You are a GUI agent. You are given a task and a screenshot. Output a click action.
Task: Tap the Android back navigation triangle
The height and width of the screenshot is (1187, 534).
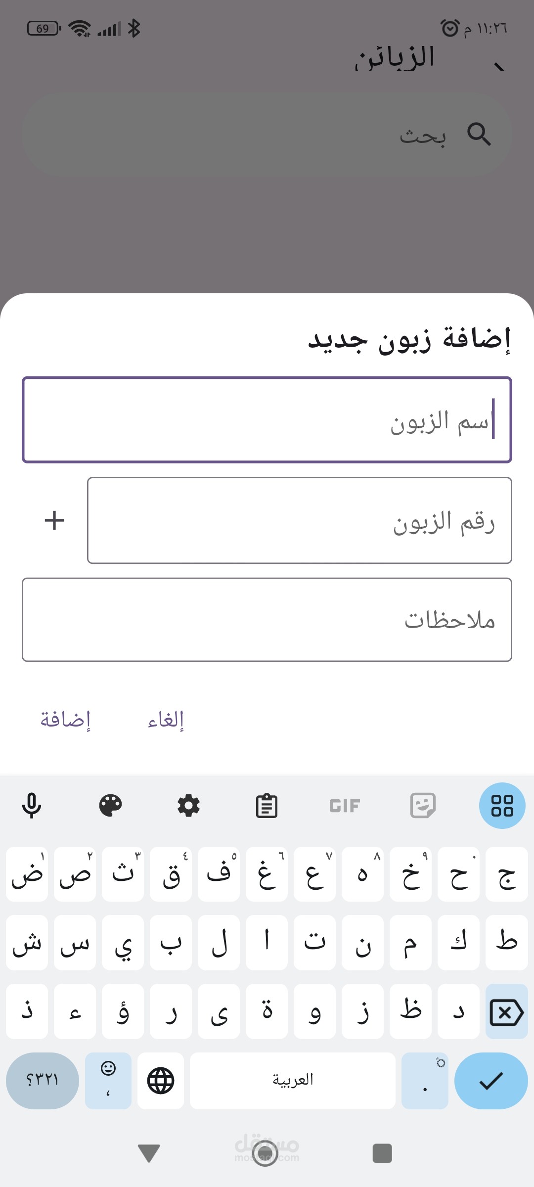point(149,1153)
